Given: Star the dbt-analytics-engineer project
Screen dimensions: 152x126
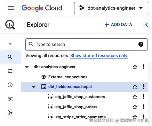Looking at the screenshot, I should (135, 67).
